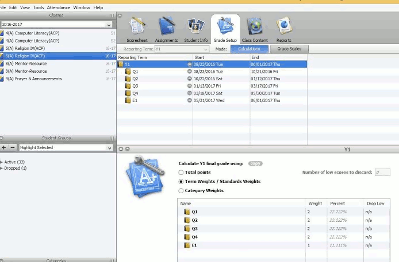This screenshot has width=399, height=262.
Task: Click the round indicator next to Q2 term
Action: coord(189,79)
